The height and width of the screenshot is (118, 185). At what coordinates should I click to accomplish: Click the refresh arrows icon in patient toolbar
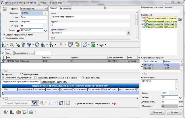37,45
